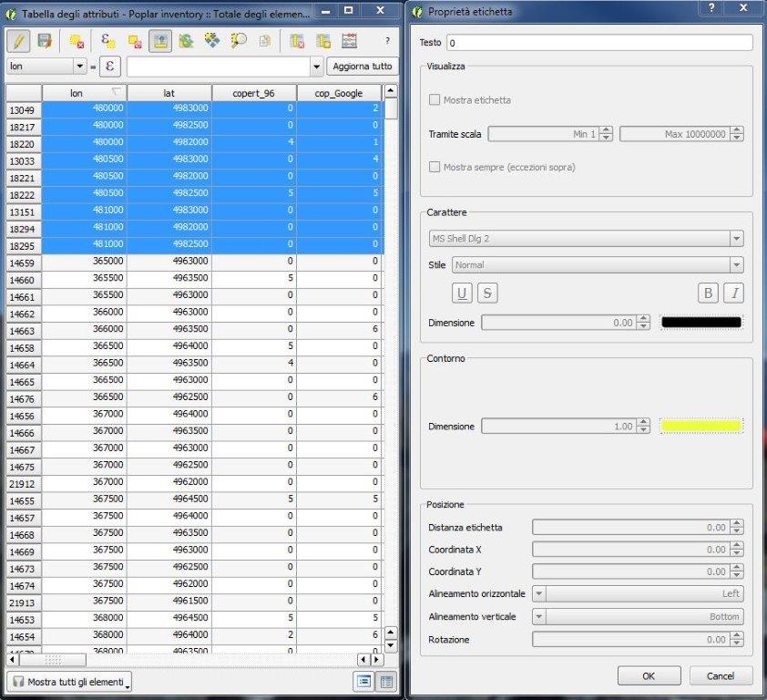This screenshot has width=767, height=700.
Task: Open the yellow Contorno color swatch
Action: coord(701,426)
